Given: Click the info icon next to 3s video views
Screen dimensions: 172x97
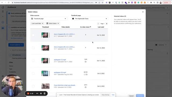Looking at the screenshot, I should pyautogui.click(x=90, y=27).
